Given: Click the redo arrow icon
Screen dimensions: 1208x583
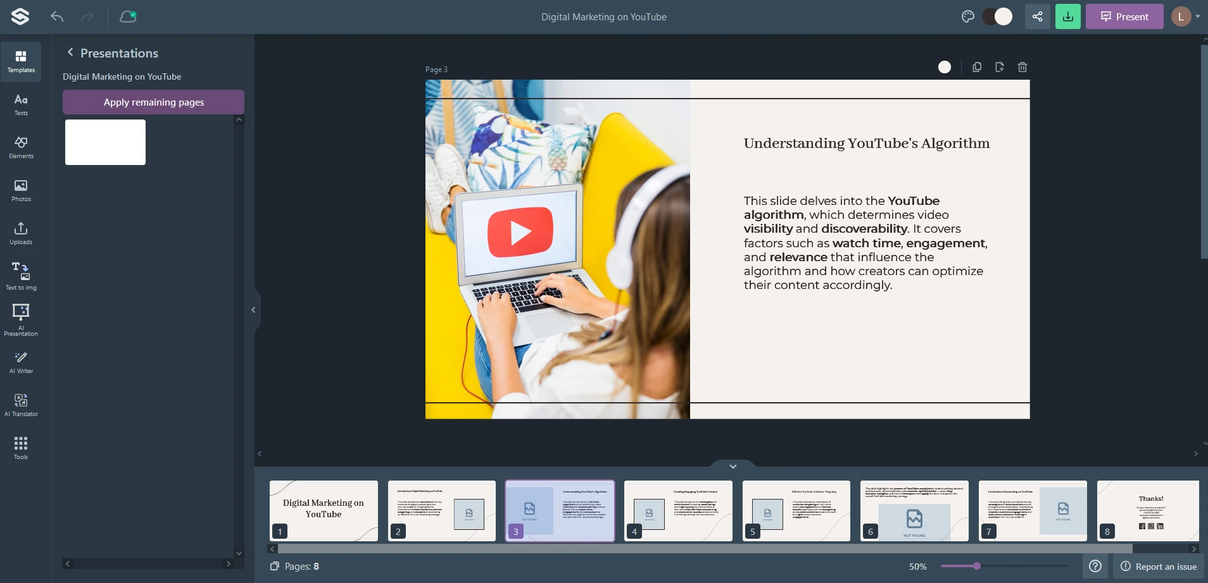Looking at the screenshot, I should click(x=87, y=16).
